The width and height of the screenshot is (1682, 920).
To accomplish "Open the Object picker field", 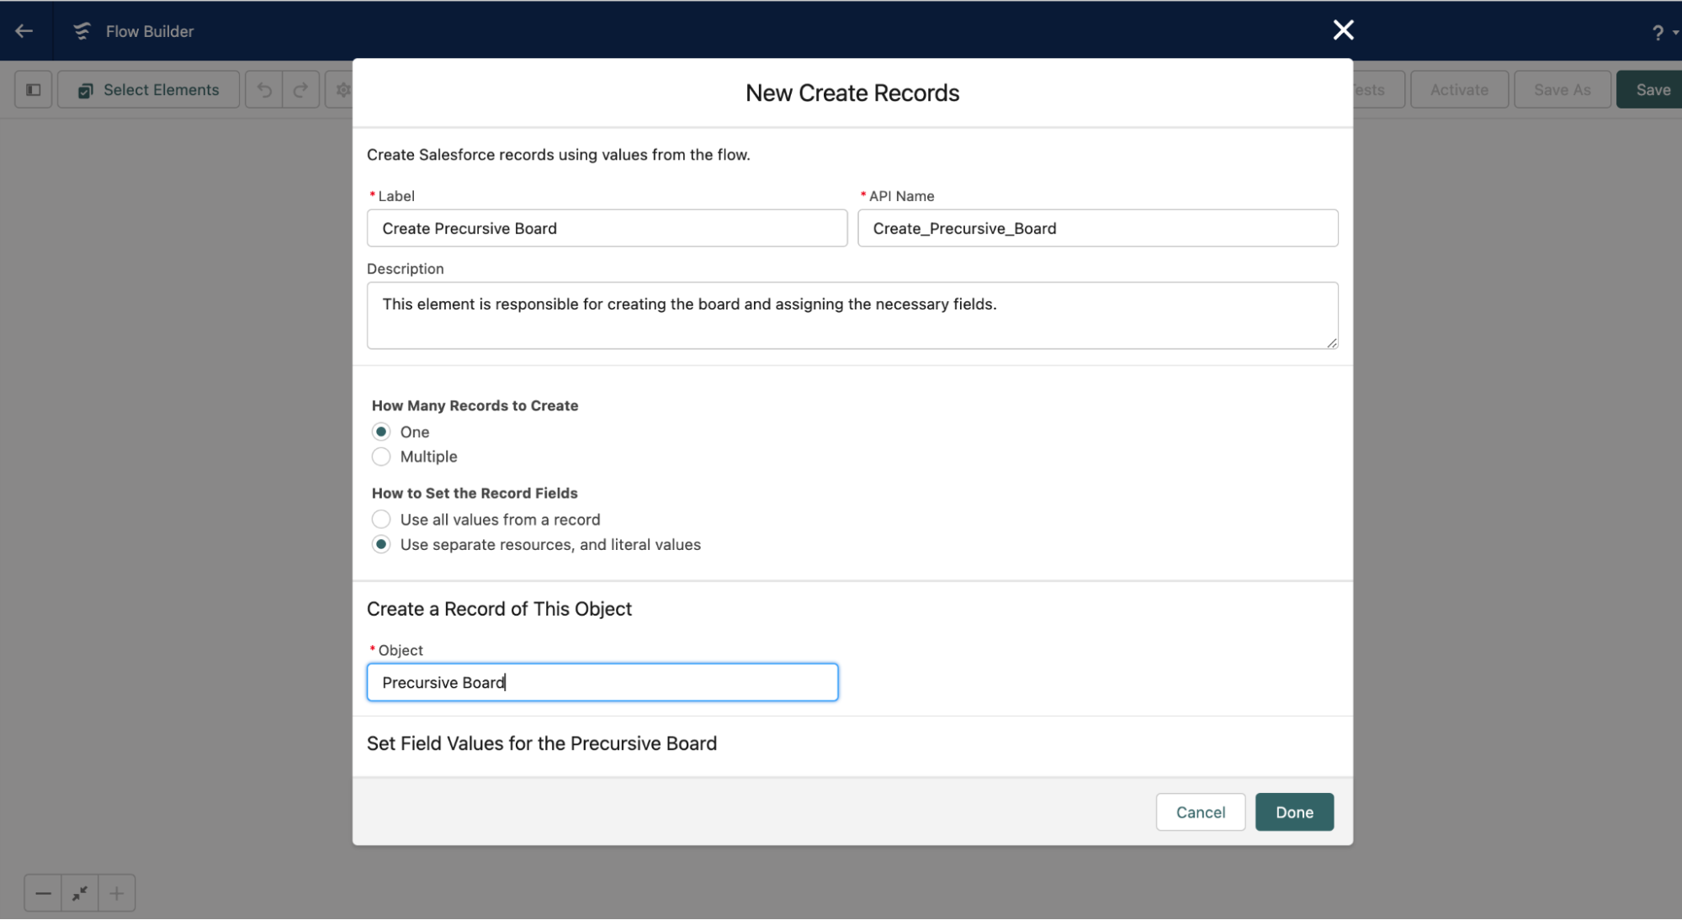I will (x=602, y=682).
